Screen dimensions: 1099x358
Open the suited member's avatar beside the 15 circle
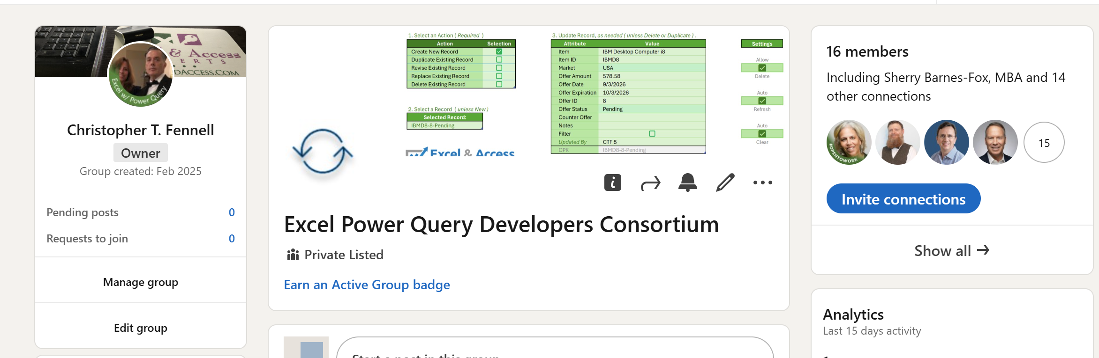coord(995,142)
